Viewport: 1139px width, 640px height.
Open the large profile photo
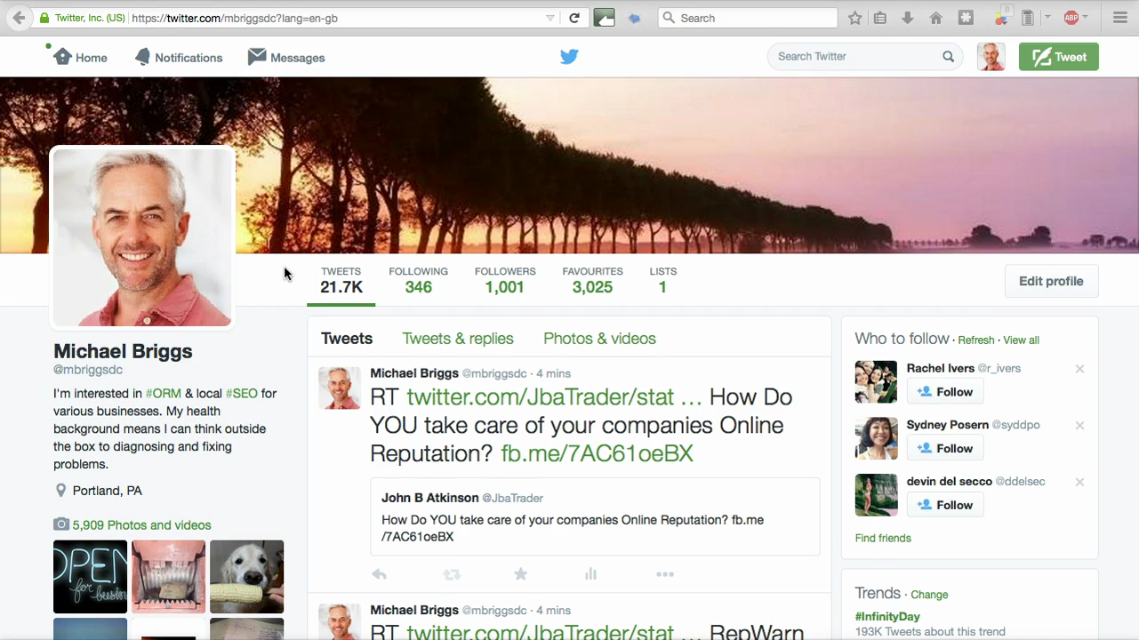pos(142,236)
